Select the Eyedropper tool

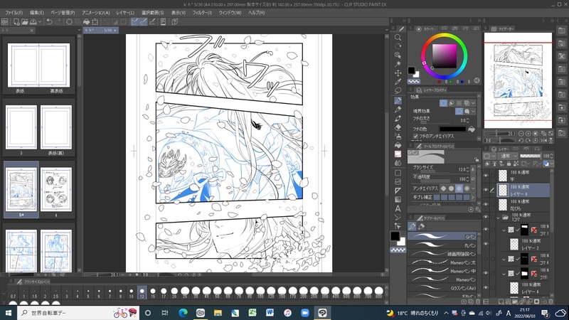[x=398, y=82]
